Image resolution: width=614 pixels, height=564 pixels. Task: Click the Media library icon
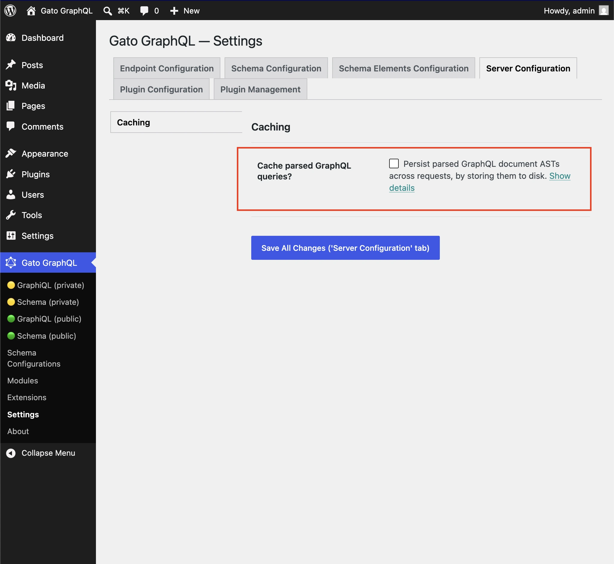[11, 85]
